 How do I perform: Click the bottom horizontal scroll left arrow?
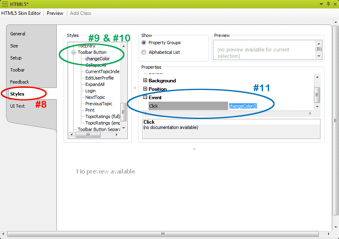pos(3,234)
